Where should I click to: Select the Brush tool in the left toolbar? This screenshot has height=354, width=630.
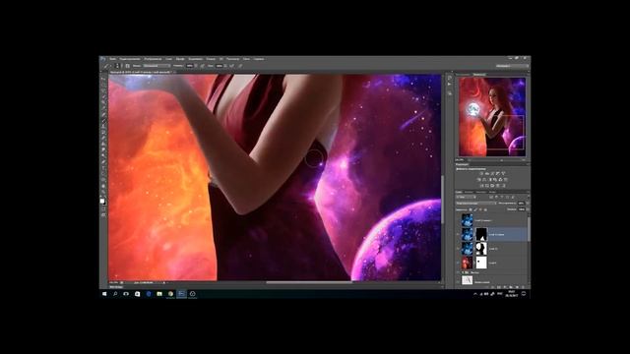coord(103,120)
